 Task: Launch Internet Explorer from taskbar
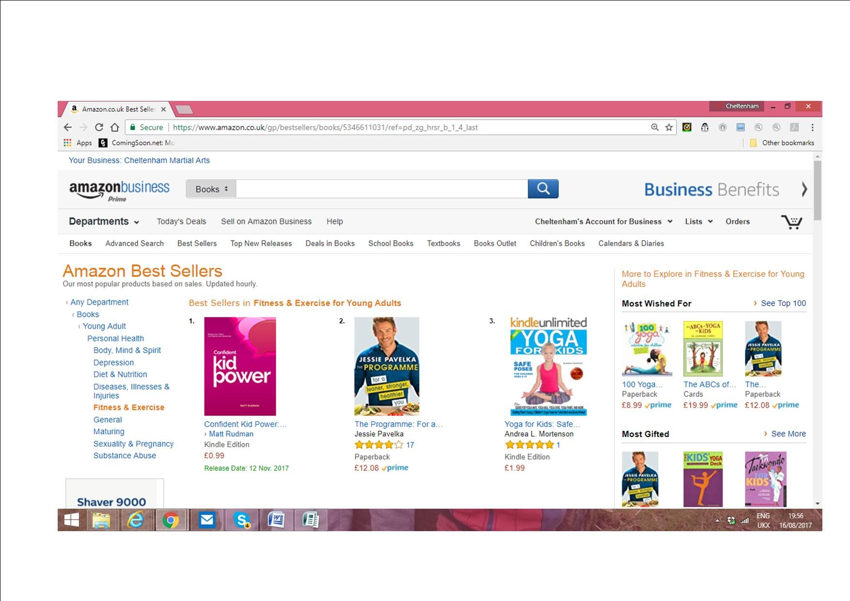(x=136, y=520)
